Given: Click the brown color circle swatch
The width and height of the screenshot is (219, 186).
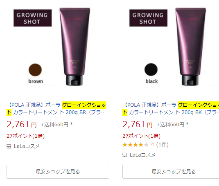Looking at the screenshot, I should coord(35,70).
